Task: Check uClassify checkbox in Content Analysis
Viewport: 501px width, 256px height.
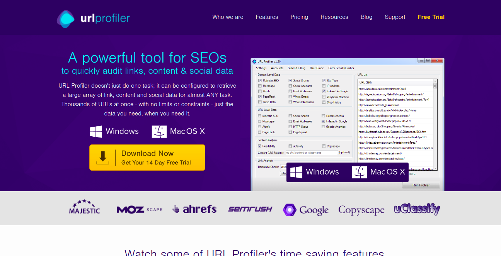Action: coord(290,146)
